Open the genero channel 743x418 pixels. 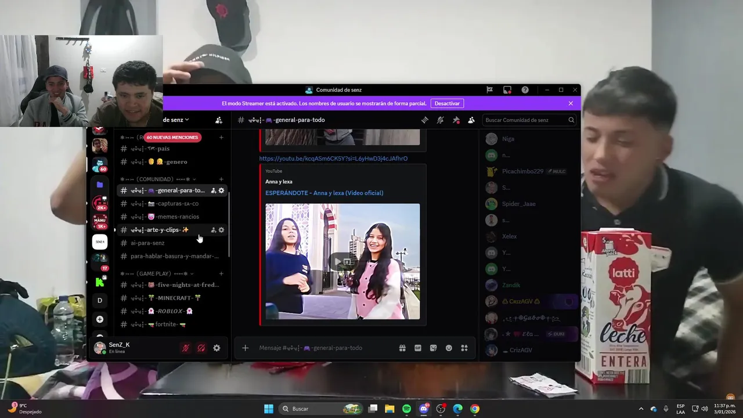[172, 162]
